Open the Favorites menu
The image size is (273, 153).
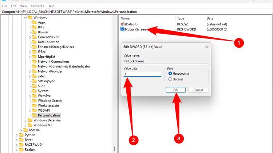[37, 6]
